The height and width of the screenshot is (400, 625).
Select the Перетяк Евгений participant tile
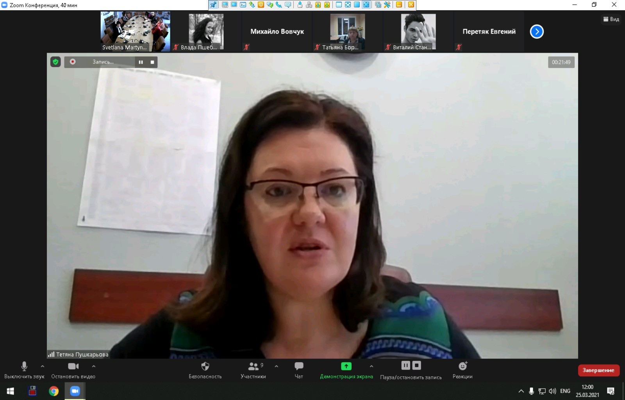click(x=489, y=32)
